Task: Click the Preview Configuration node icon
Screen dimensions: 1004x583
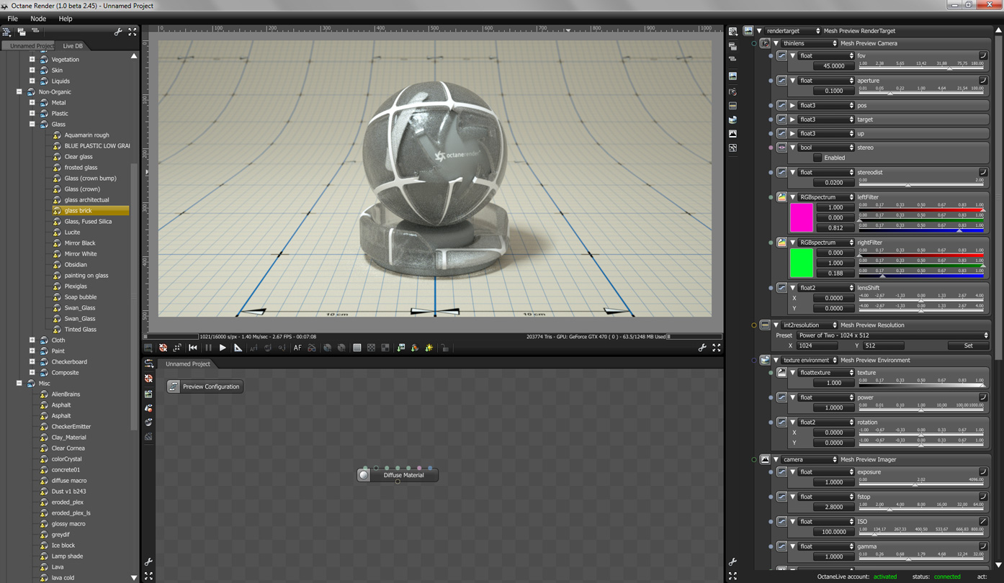Action: coord(174,387)
